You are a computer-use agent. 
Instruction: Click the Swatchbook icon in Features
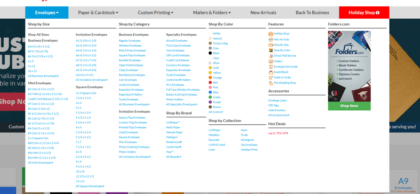click(271, 72)
